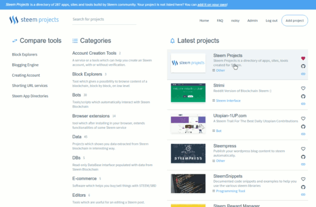
Task: Open GitHub icon for Strimi
Action: click(303, 97)
